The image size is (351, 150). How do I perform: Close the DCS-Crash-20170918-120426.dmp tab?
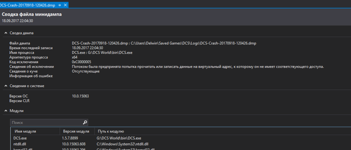65,5
